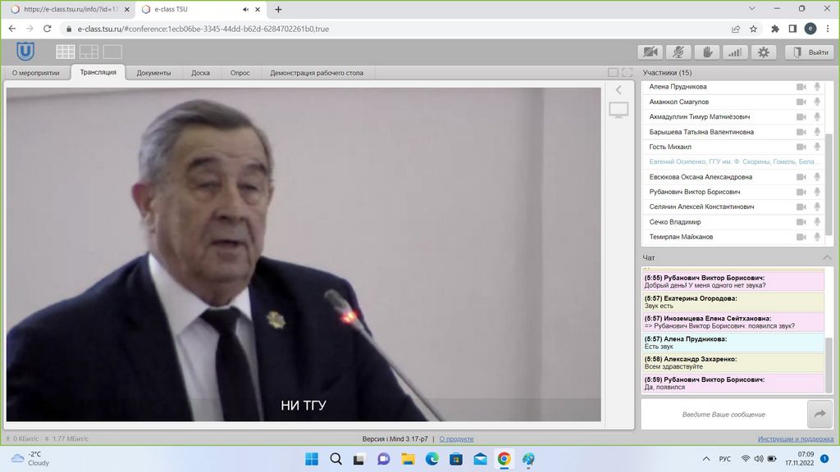Toggle microphone icon for Алена Прудникова

pos(817,87)
